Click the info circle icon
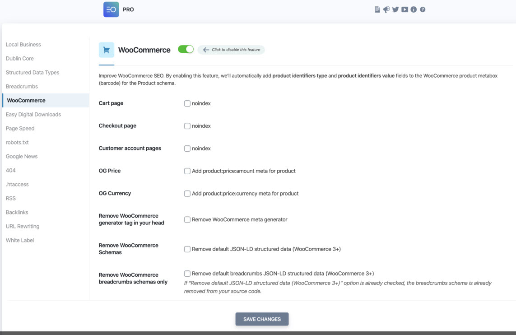Viewport: 516px width, 335px height. [414, 9]
